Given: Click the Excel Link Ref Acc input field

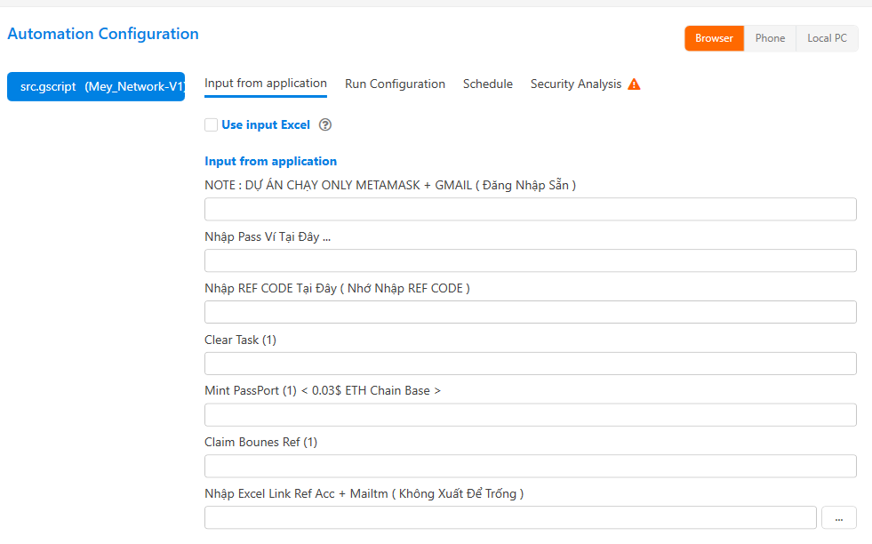Looking at the screenshot, I should pos(510,518).
